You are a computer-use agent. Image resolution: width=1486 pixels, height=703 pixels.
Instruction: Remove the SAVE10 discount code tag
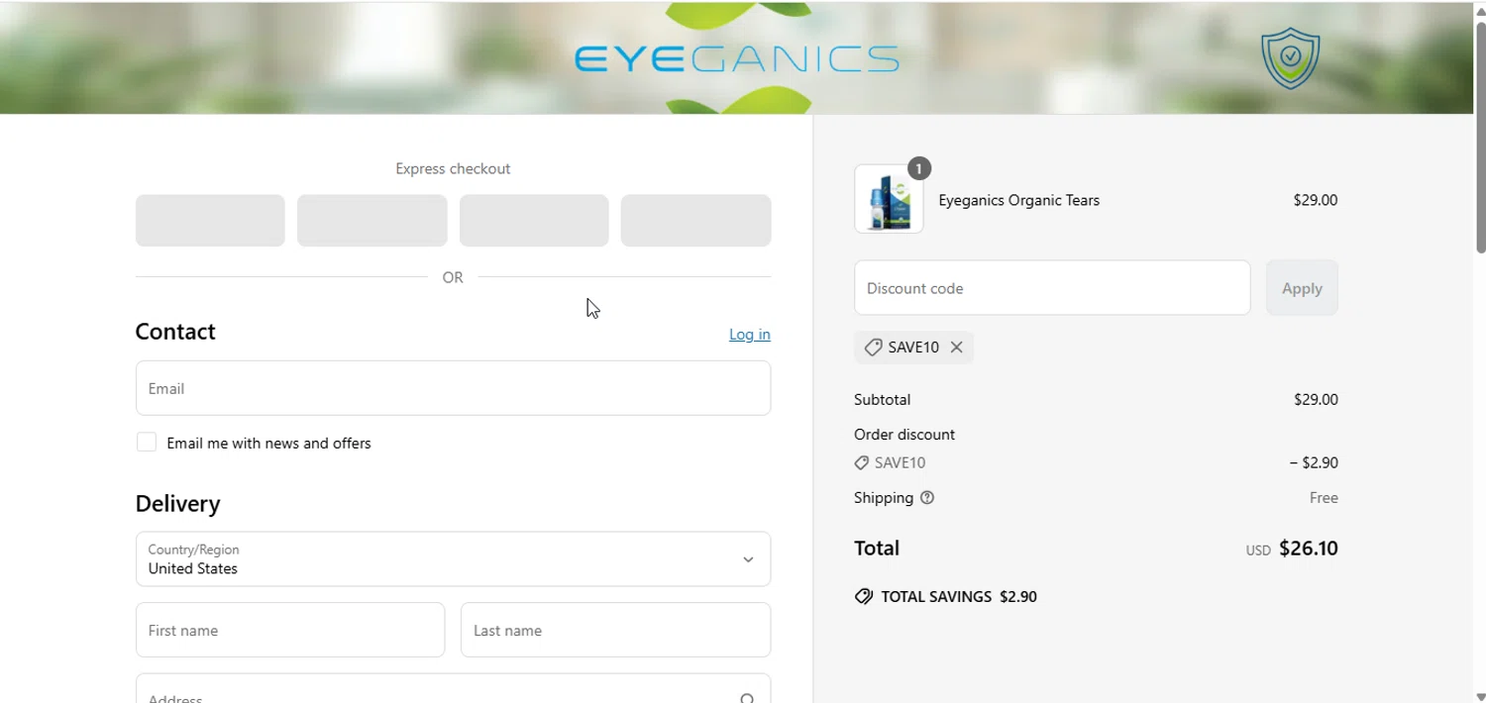(x=956, y=348)
